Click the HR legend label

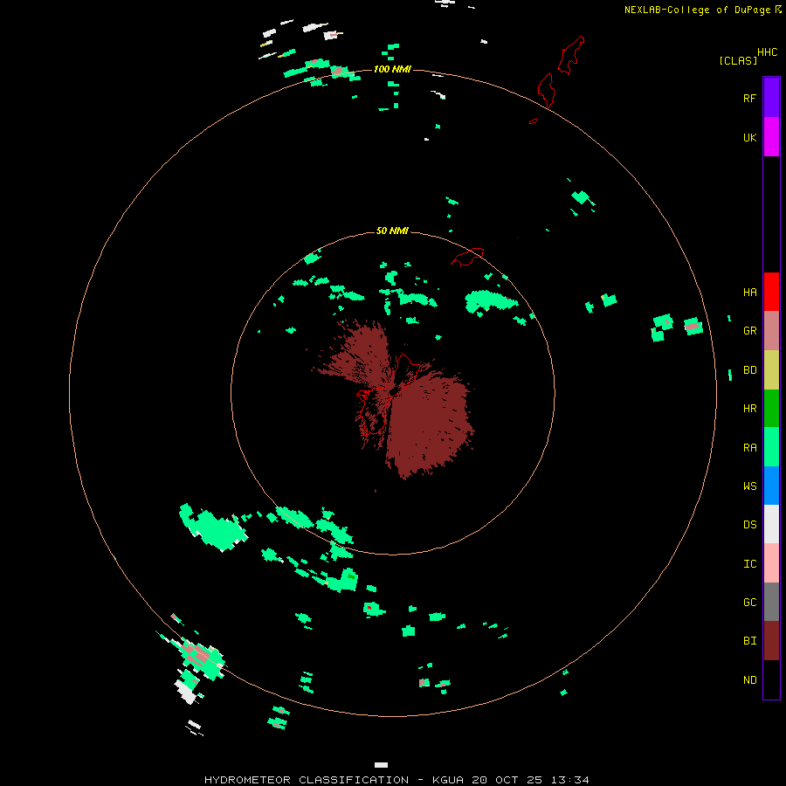click(x=749, y=409)
